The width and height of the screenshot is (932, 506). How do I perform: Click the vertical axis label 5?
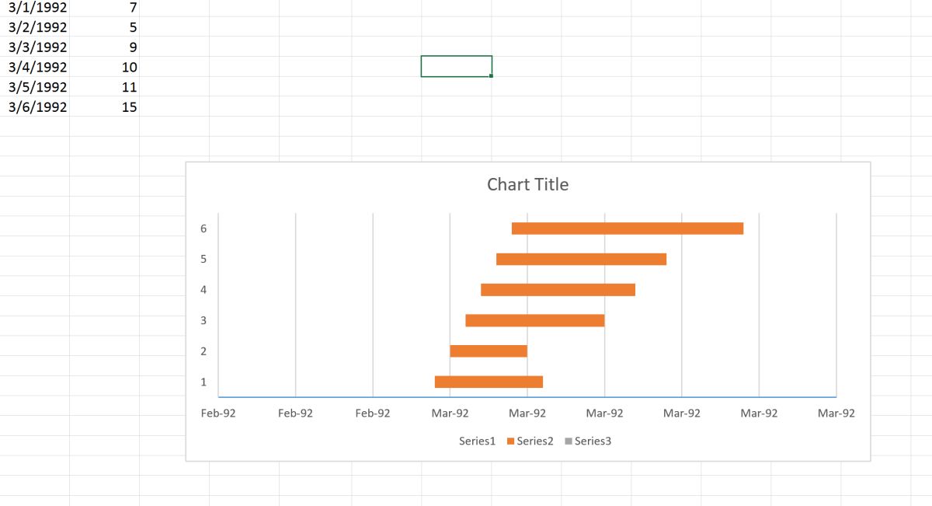[203, 259]
